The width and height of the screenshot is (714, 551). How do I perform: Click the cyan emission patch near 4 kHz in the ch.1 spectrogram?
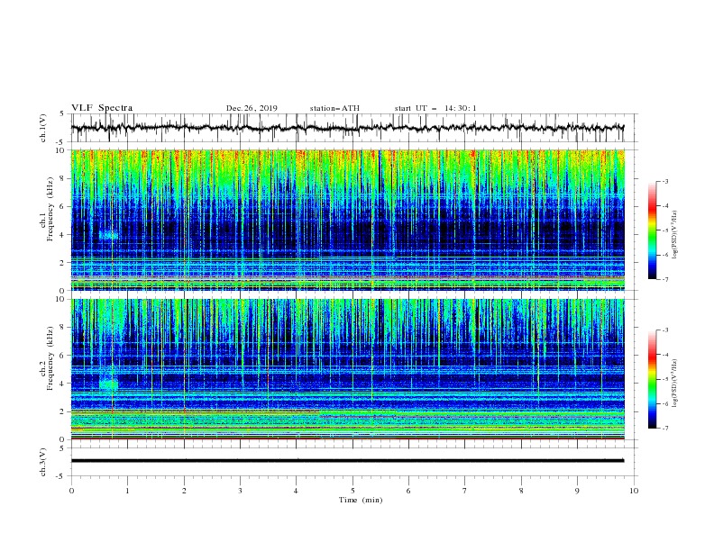coord(109,235)
